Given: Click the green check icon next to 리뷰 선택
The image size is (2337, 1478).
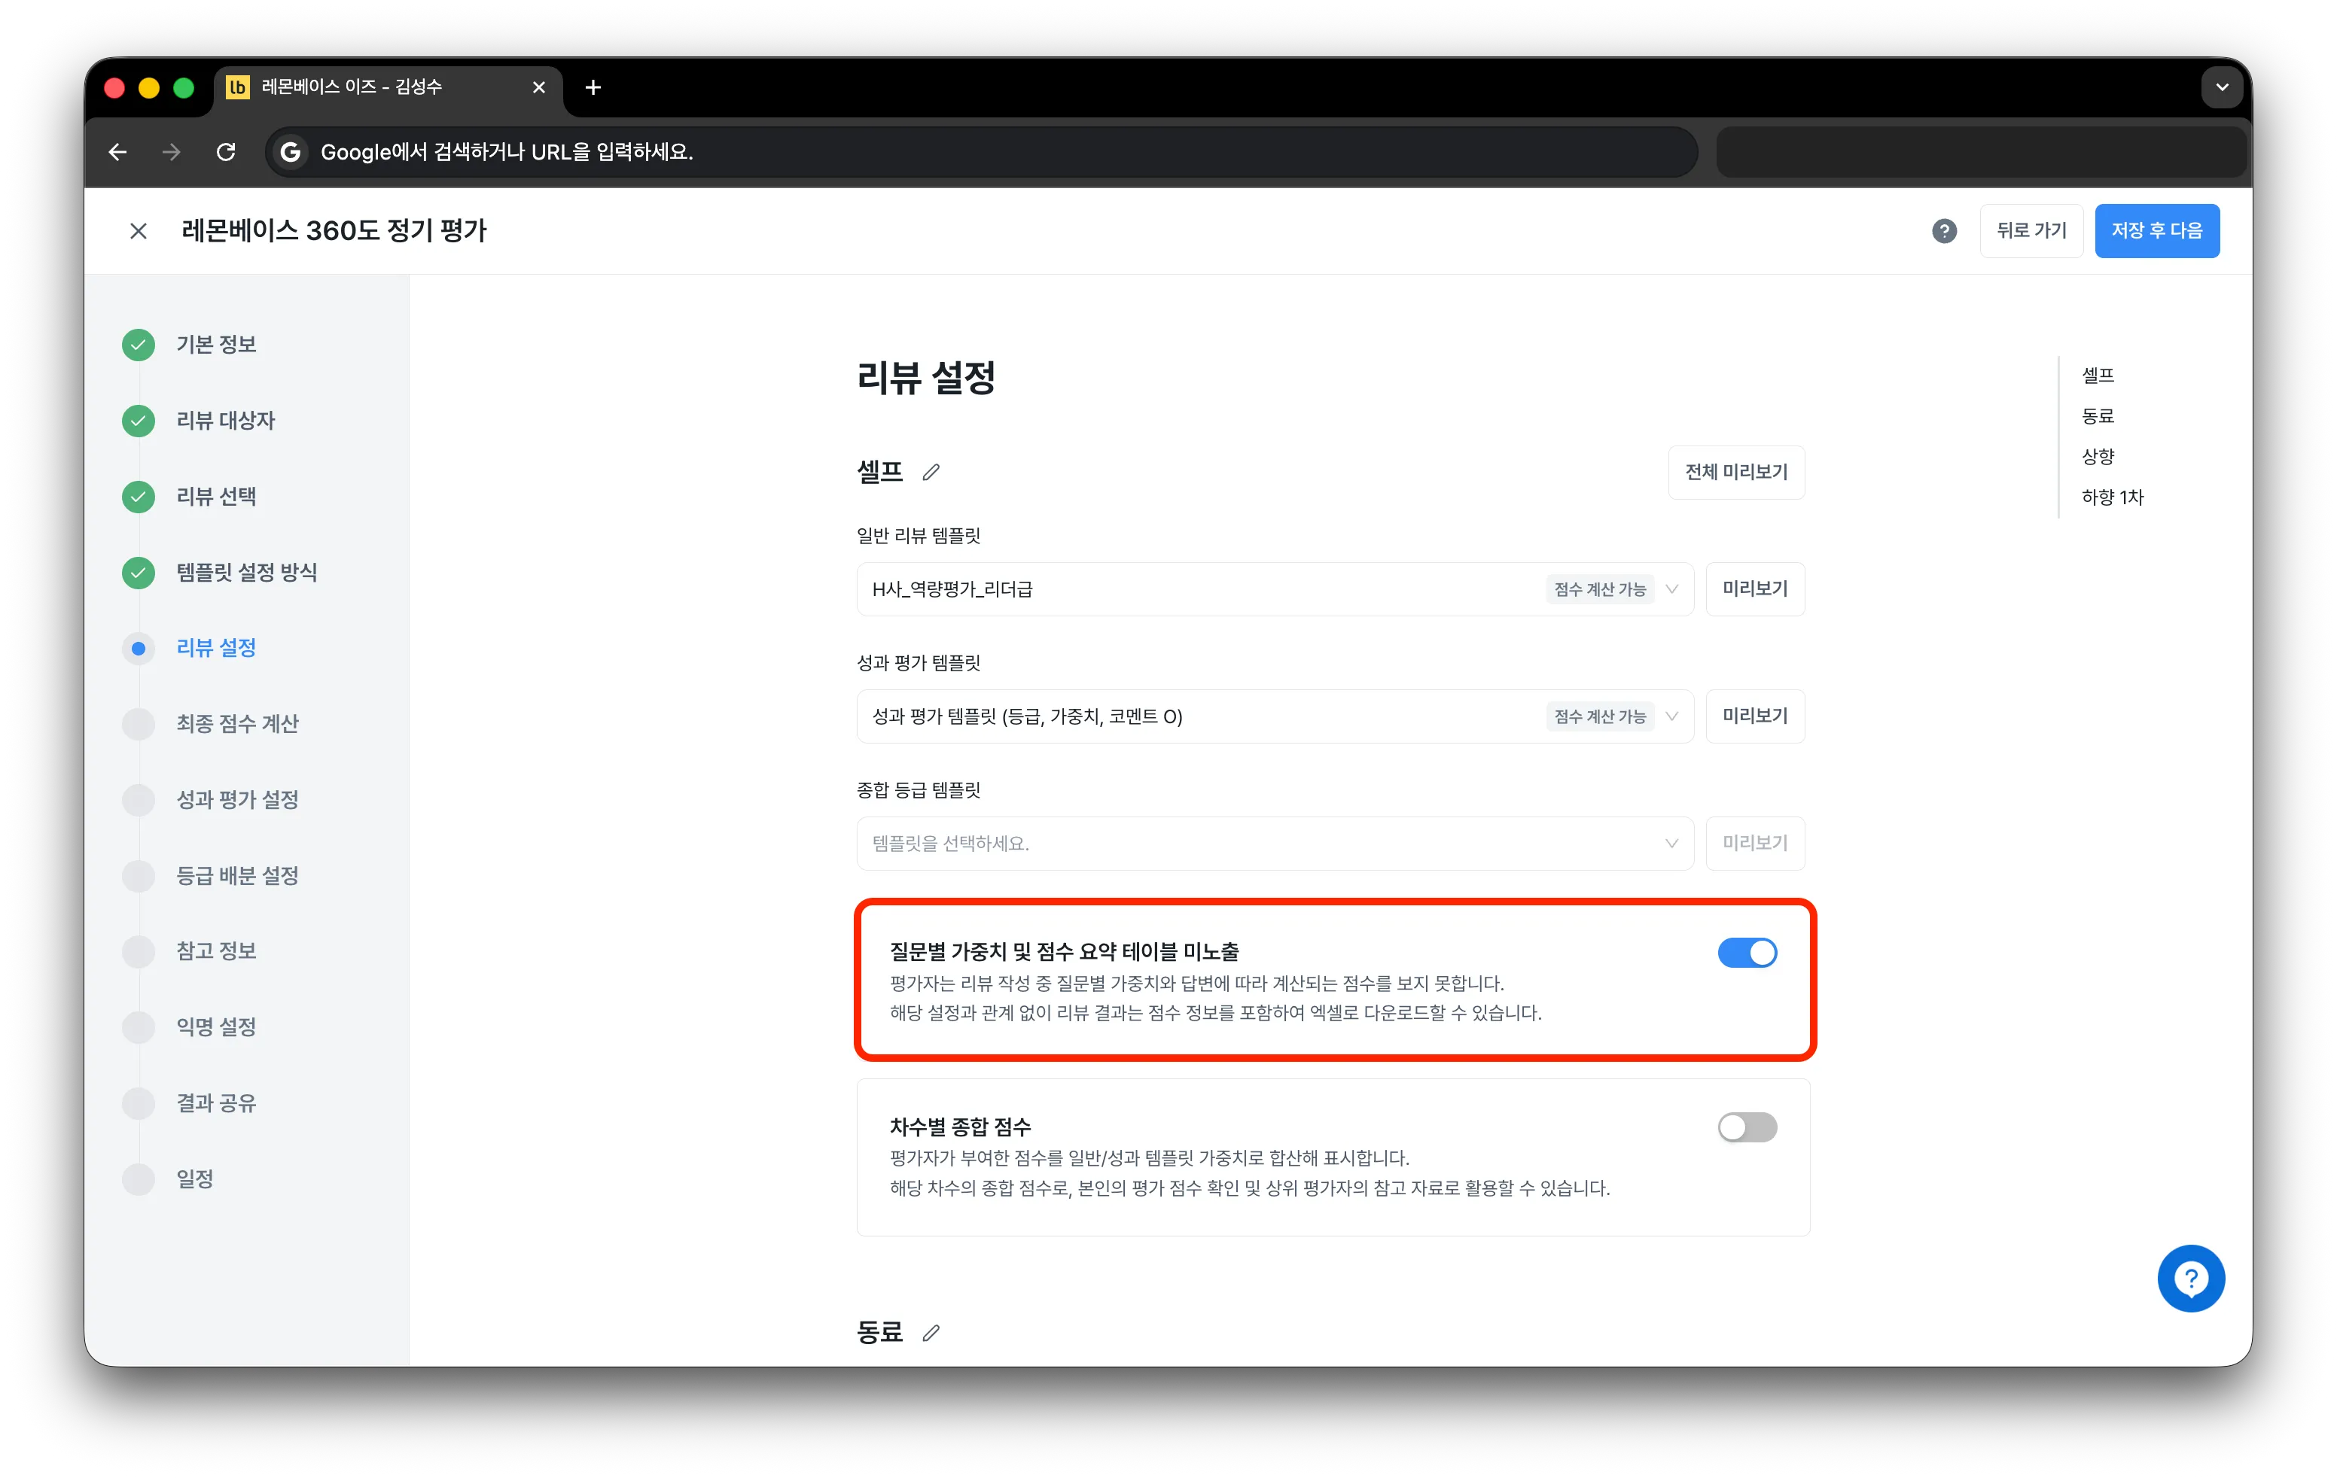Looking at the screenshot, I should 139,497.
